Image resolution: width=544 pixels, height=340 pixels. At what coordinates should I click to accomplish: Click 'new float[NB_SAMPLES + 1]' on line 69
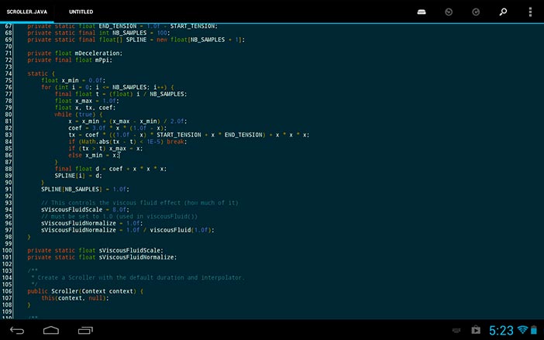coord(199,39)
